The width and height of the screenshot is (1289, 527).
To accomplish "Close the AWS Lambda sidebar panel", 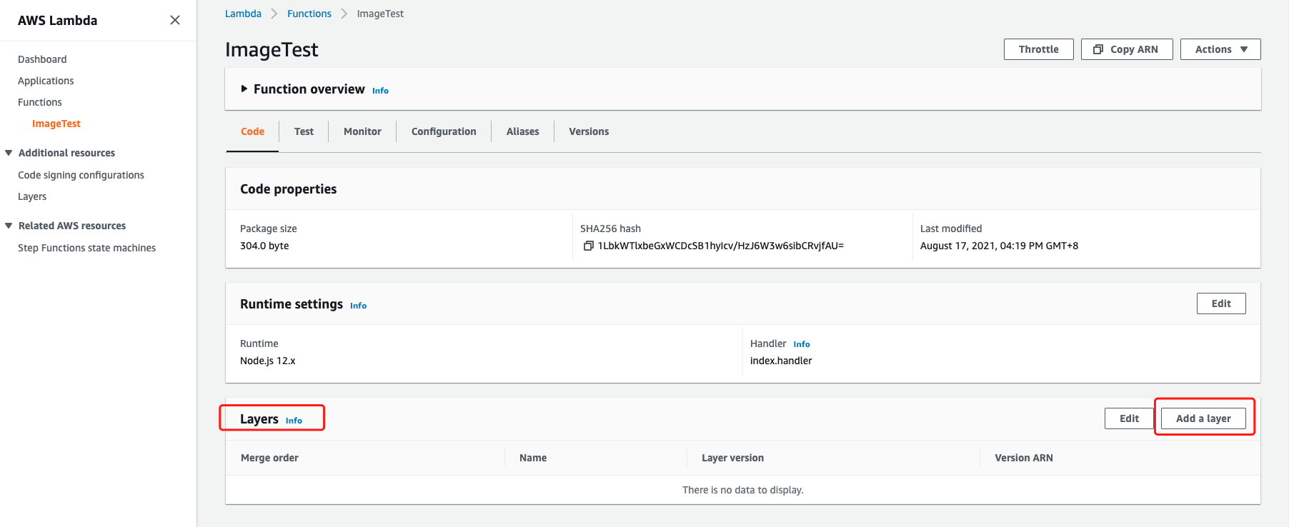I will pyautogui.click(x=175, y=20).
